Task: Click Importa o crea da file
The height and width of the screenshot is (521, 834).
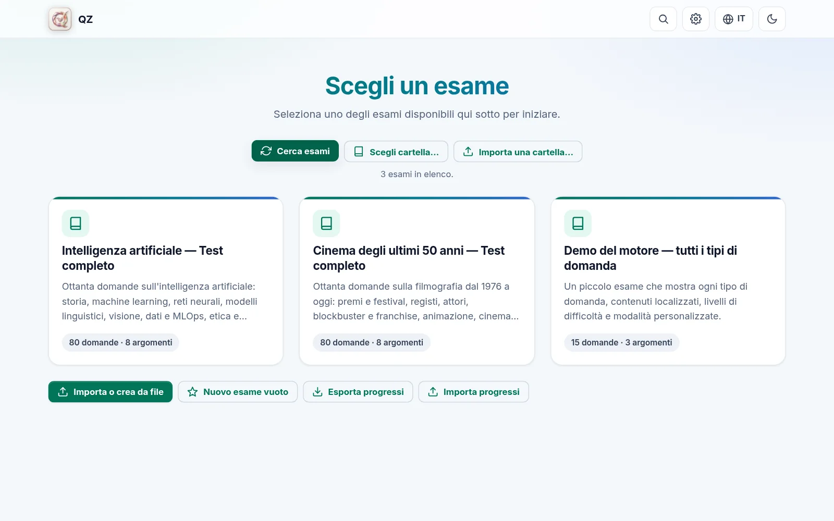Action: [x=111, y=392]
